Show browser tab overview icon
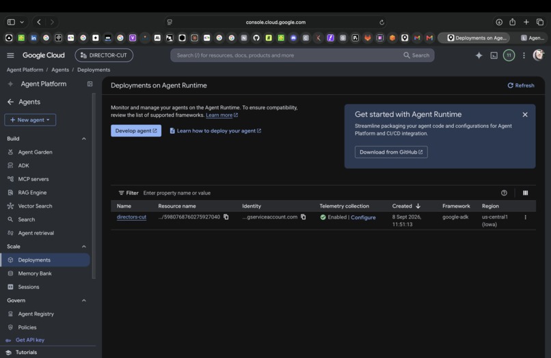The width and height of the screenshot is (551, 358). [540, 22]
